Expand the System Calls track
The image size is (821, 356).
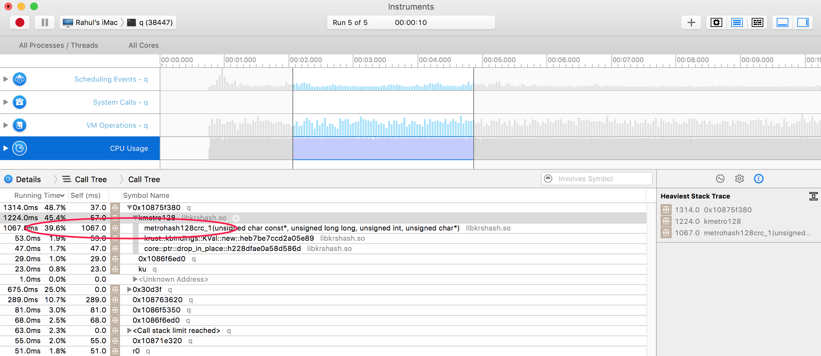click(x=5, y=102)
